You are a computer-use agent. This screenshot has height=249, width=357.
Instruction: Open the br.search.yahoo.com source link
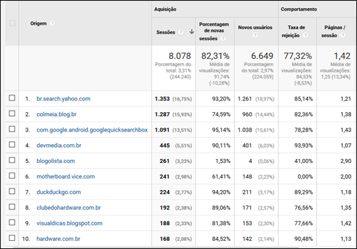click(64, 99)
